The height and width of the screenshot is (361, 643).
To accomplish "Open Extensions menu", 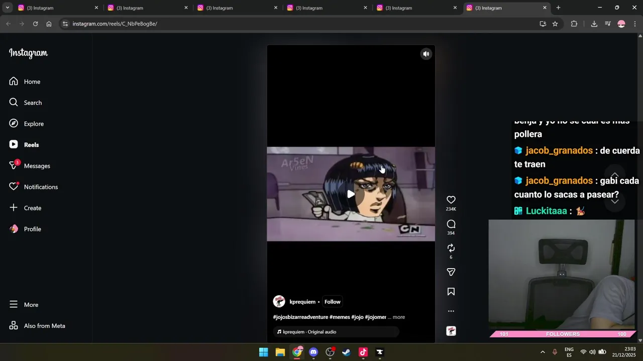I will click(x=574, y=24).
